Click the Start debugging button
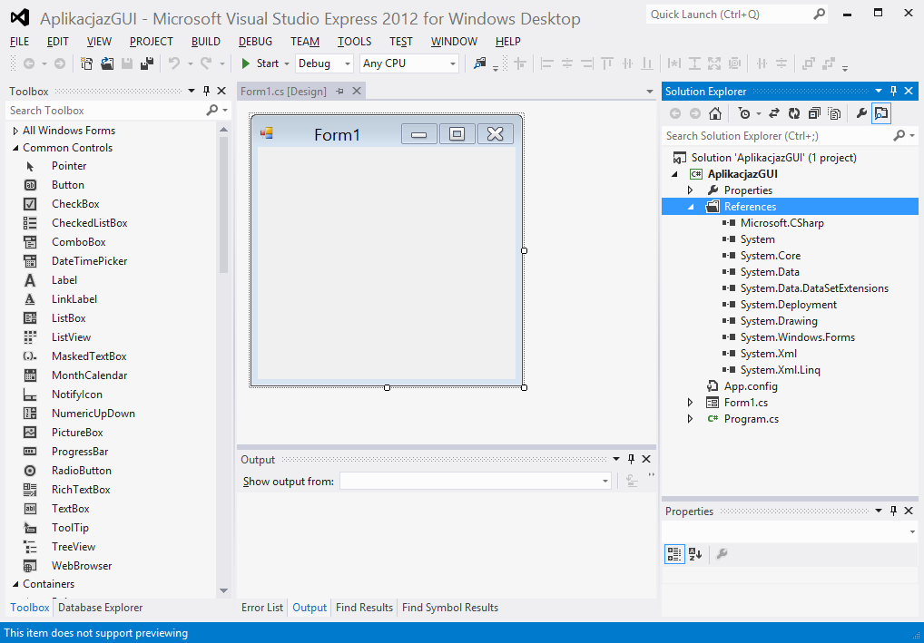The height and width of the screenshot is (643, 924). [x=261, y=63]
